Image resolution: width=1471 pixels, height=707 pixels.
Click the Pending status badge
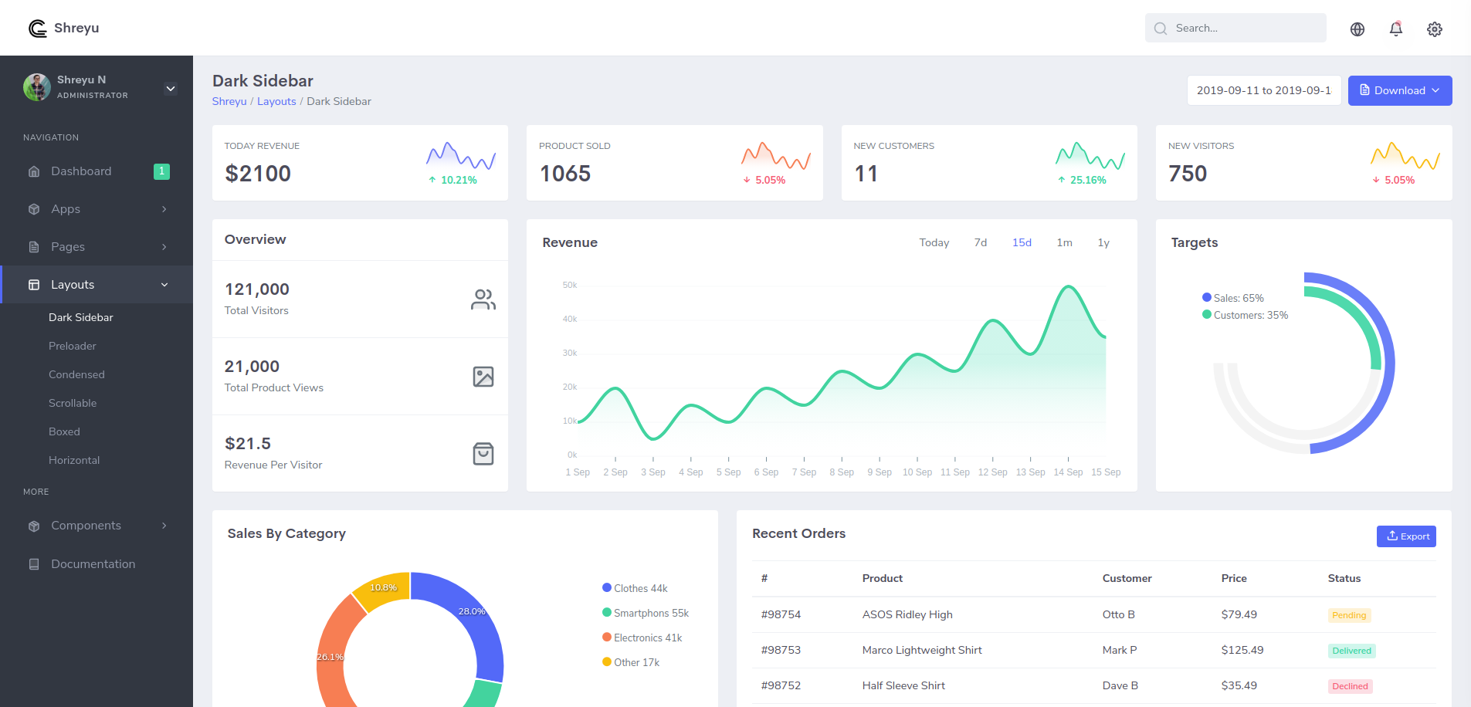[x=1349, y=615]
